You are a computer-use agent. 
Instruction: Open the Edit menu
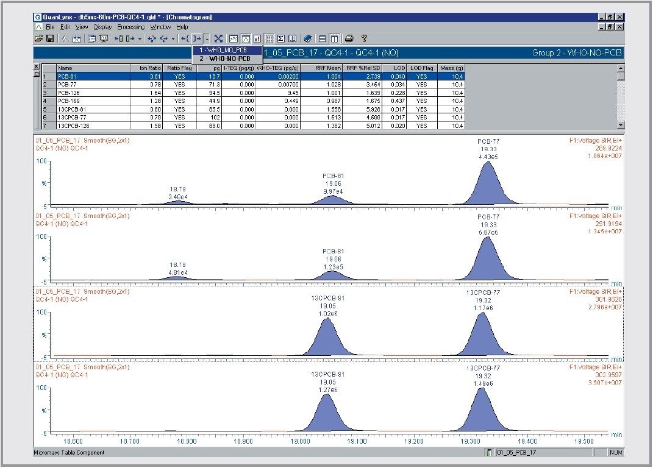click(65, 27)
